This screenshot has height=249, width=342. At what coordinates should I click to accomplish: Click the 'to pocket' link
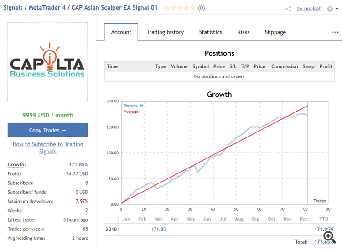click(x=309, y=9)
